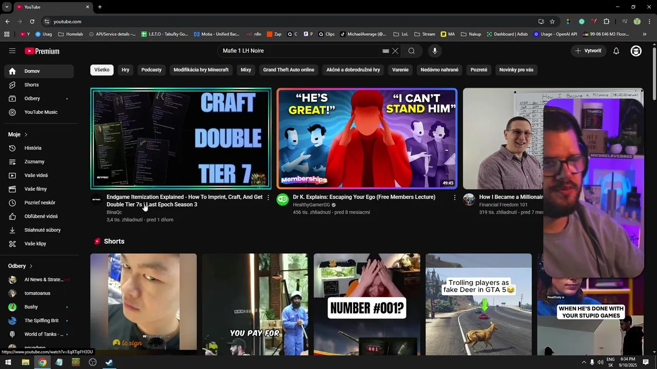
Task: Open Financial Freedom 101 channel avatar
Action: coord(469,199)
